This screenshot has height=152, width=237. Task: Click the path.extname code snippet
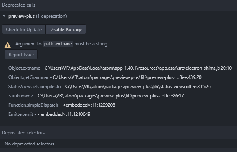(58, 44)
